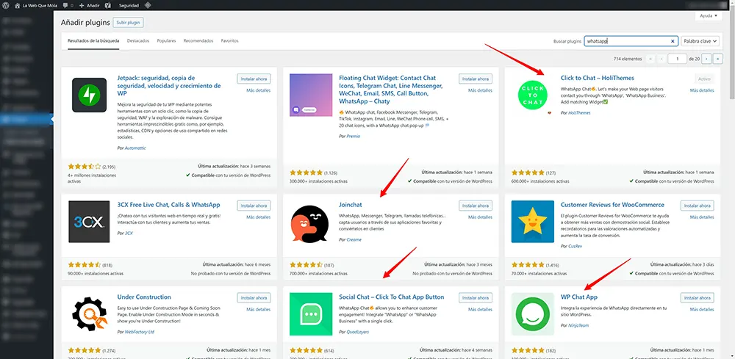
Task: Open the WP Chat App title link
Action: tap(579, 297)
